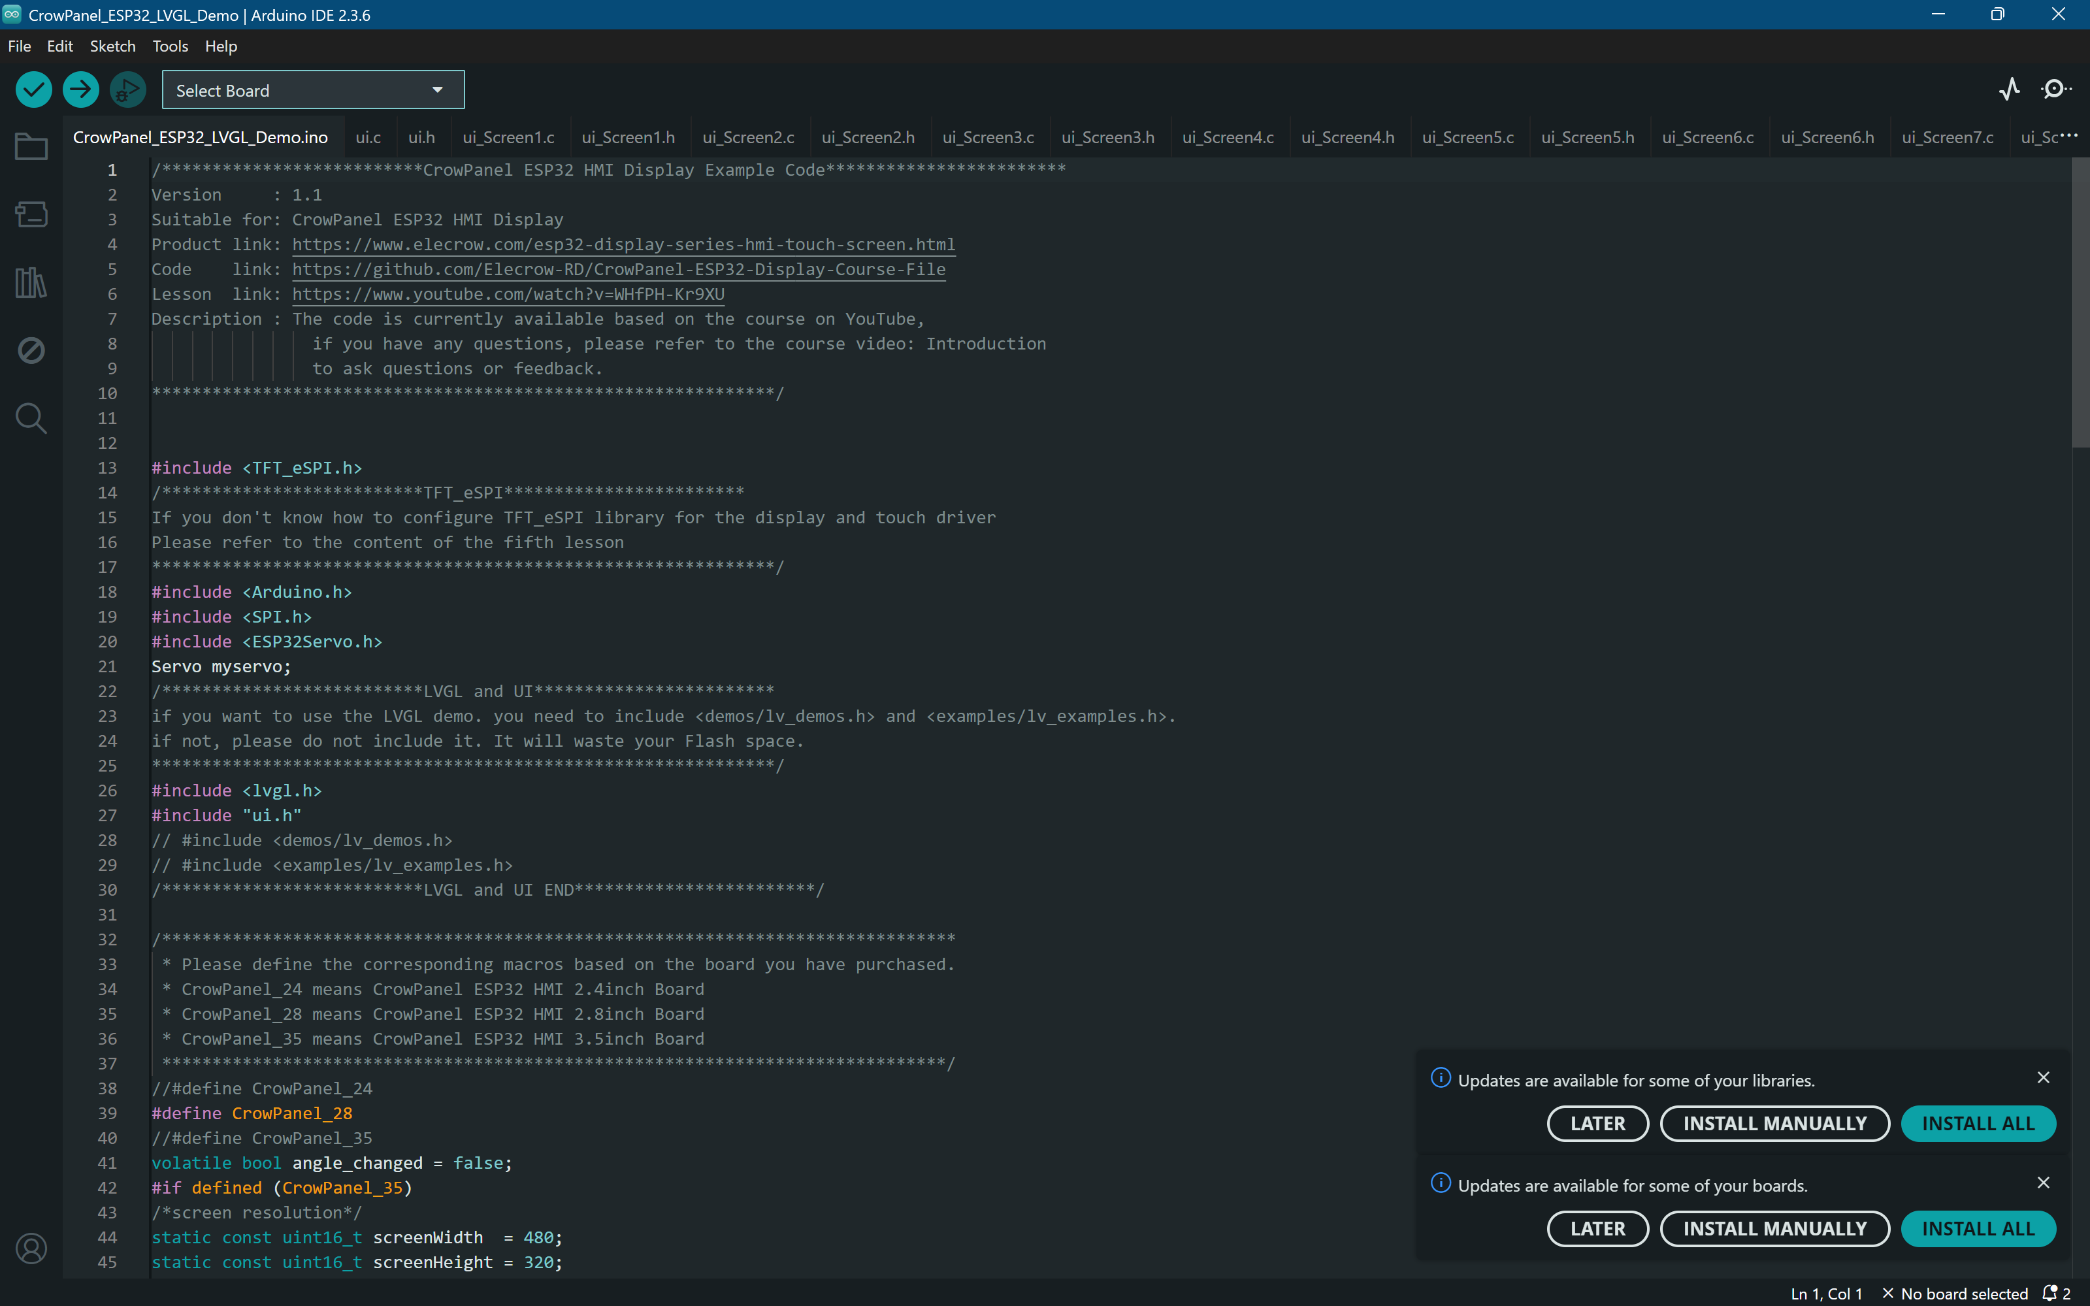Click LATER on boards update notification
The width and height of the screenshot is (2090, 1306).
(x=1597, y=1228)
